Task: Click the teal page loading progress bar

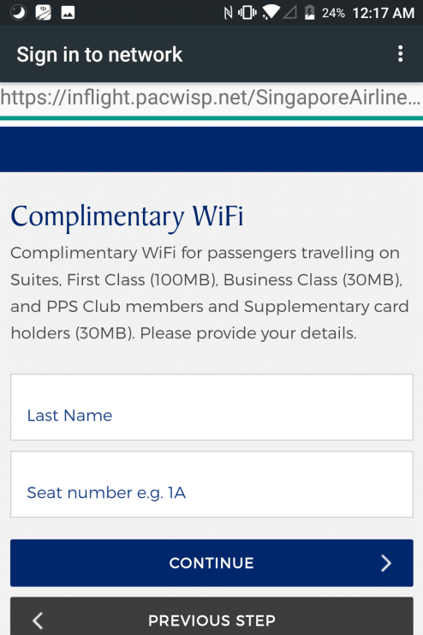Action: (211, 118)
